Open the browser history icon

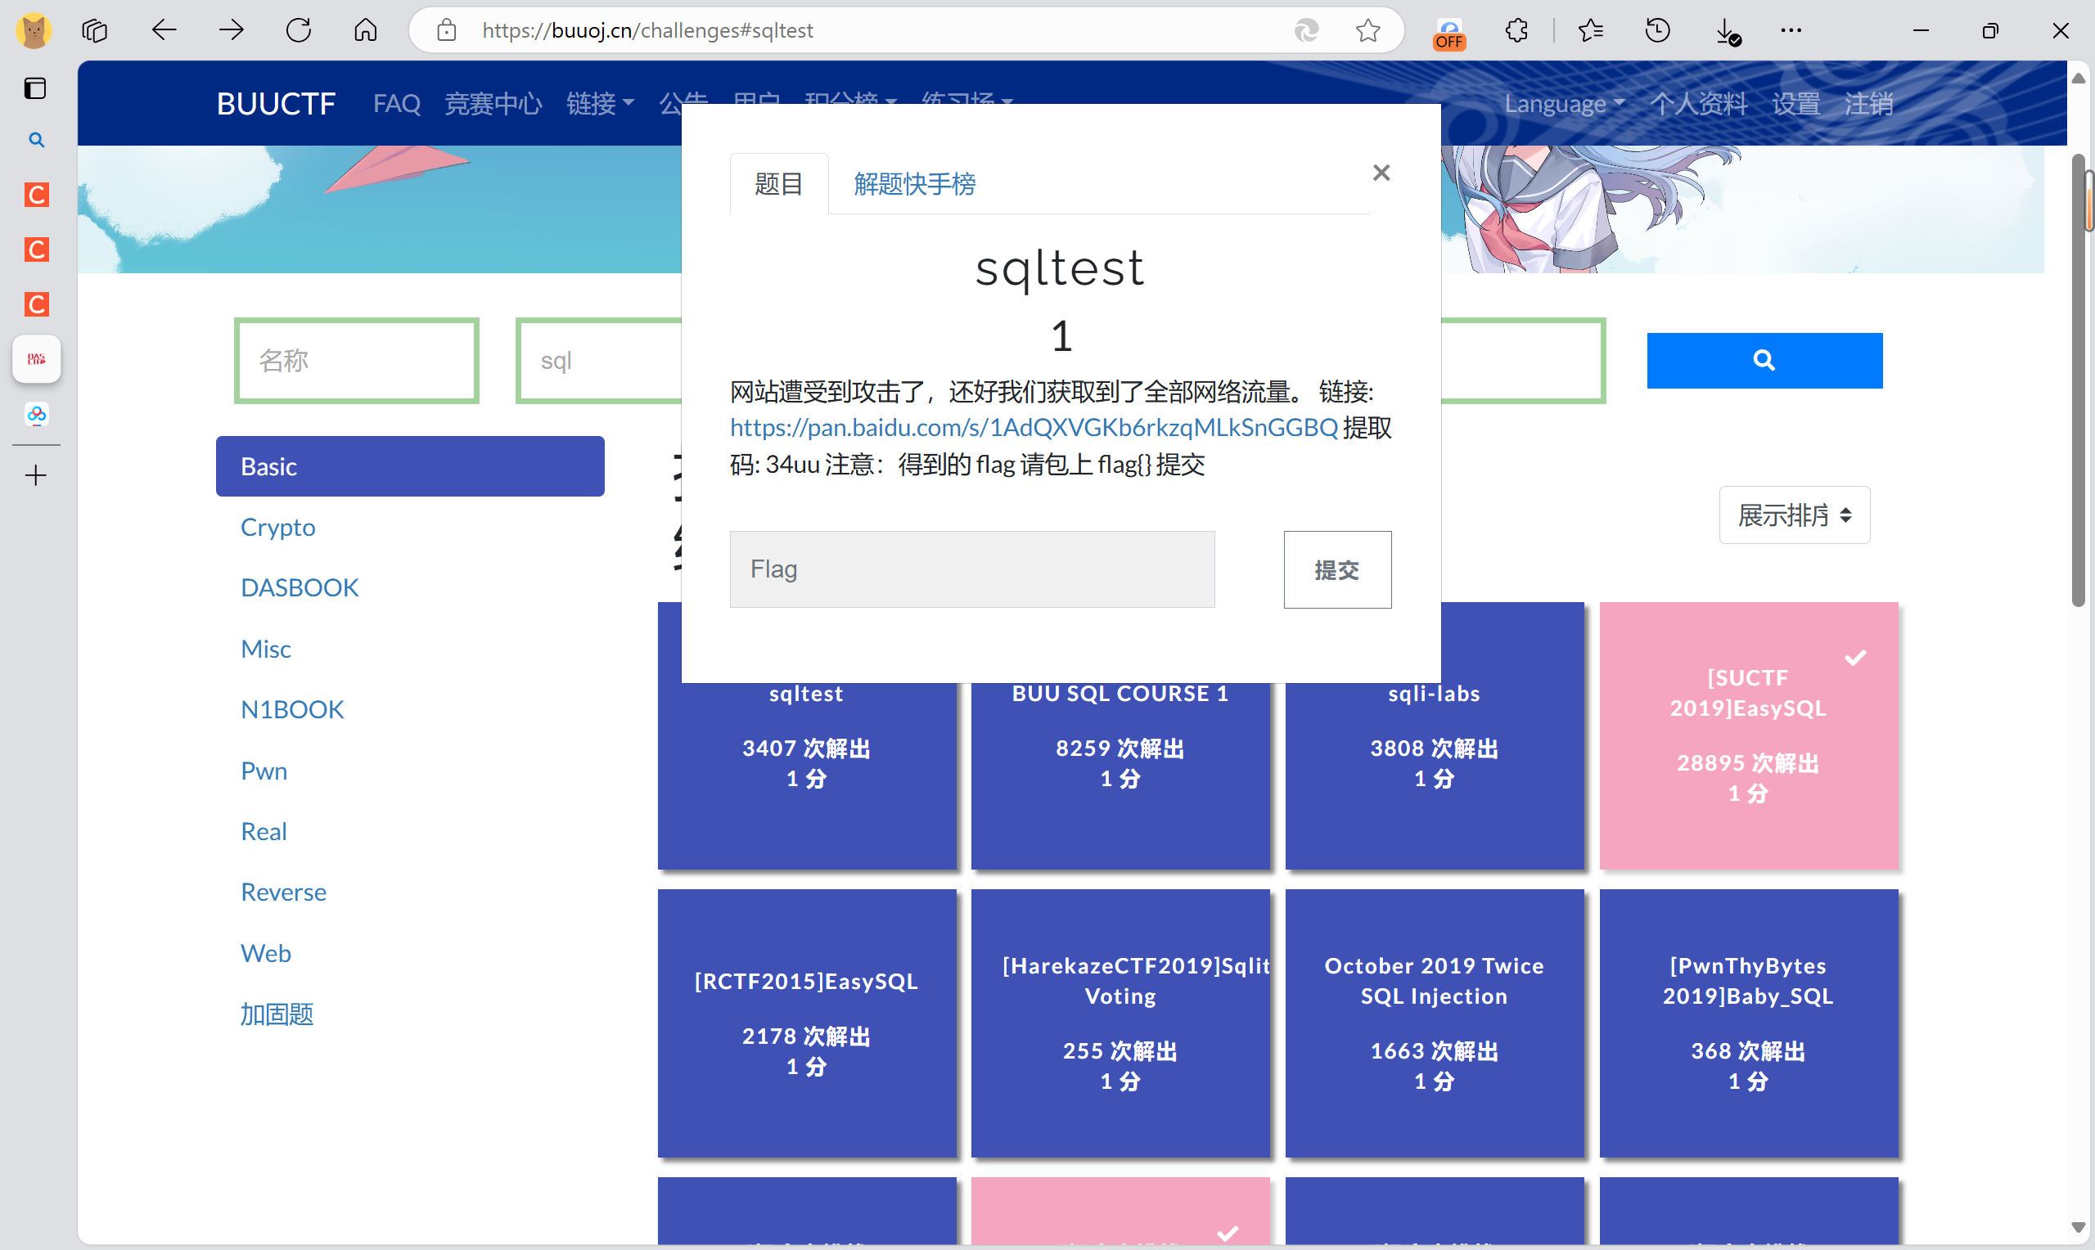click(1657, 30)
